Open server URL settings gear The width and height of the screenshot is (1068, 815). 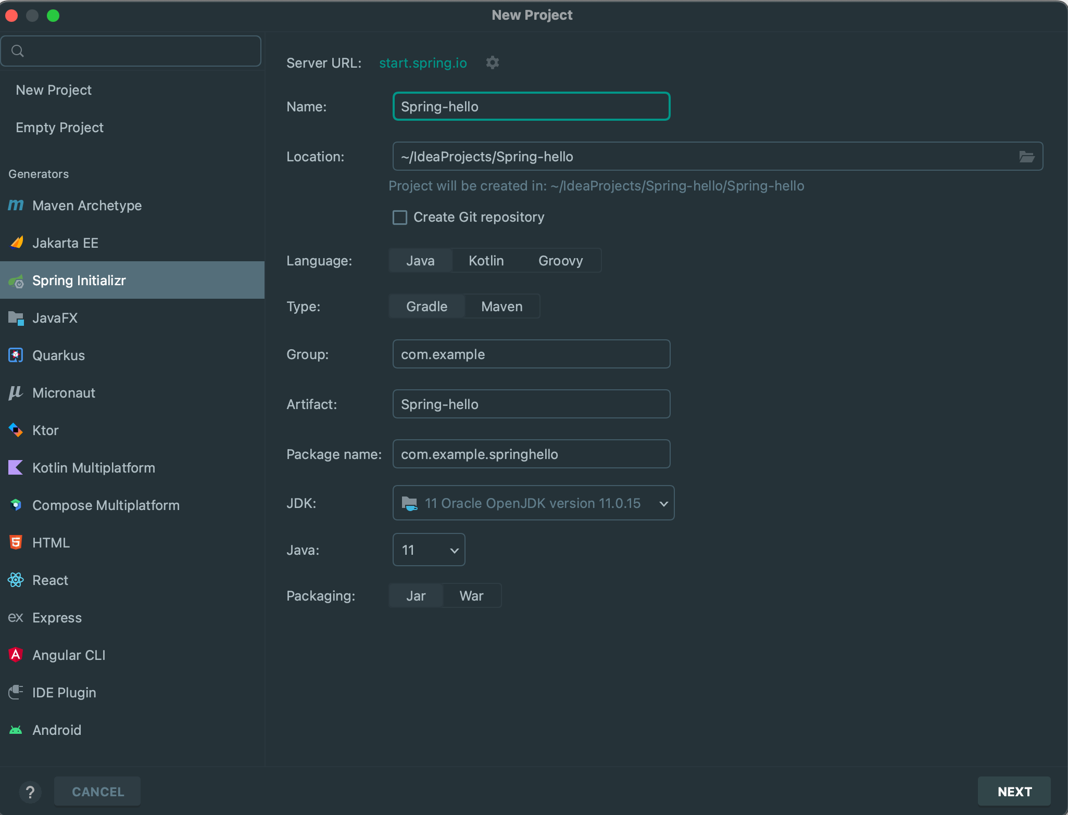pyautogui.click(x=492, y=63)
